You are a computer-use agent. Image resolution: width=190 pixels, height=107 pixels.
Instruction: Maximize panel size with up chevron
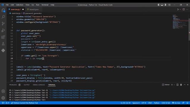pyautogui.click(x=185, y=85)
